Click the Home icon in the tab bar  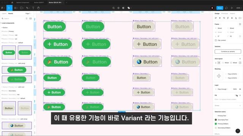click(x=12, y=3)
